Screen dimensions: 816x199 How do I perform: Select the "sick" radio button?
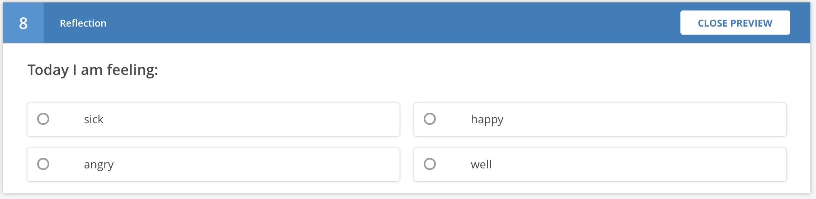click(x=43, y=119)
